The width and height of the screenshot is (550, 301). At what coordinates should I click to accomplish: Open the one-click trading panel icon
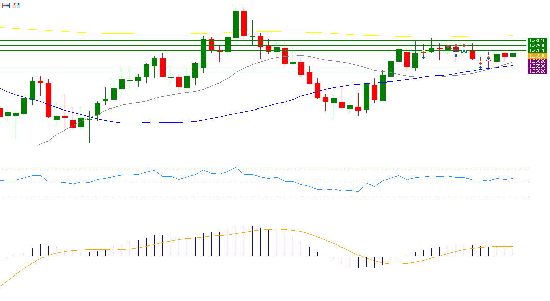tap(16, 5)
